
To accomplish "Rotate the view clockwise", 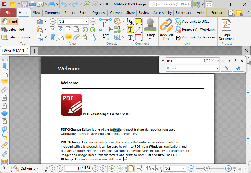I will [x=93, y=29].
